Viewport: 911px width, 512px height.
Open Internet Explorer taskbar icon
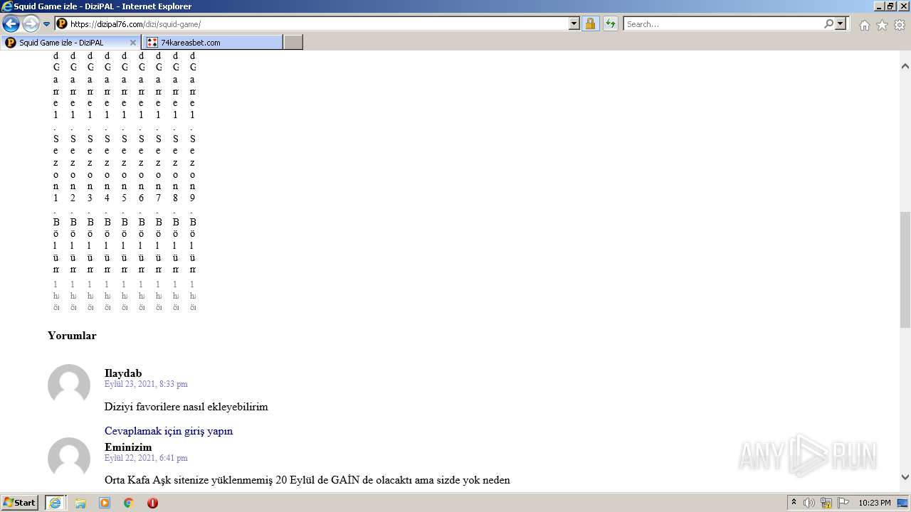point(56,503)
